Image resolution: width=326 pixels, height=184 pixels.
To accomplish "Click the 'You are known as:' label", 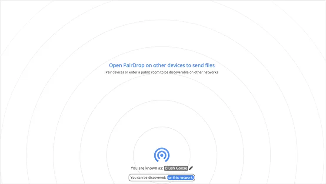I will pos(147,168).
